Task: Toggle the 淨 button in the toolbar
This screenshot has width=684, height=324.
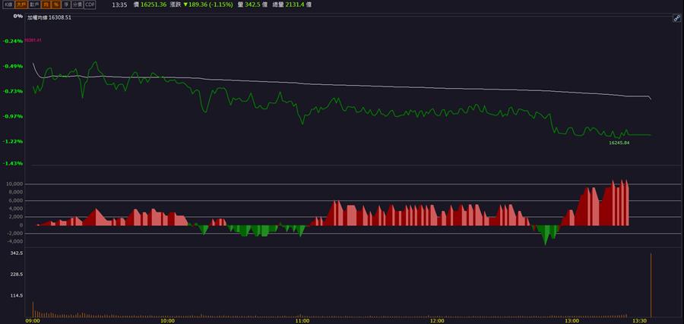Action: [x=66, y=5]
